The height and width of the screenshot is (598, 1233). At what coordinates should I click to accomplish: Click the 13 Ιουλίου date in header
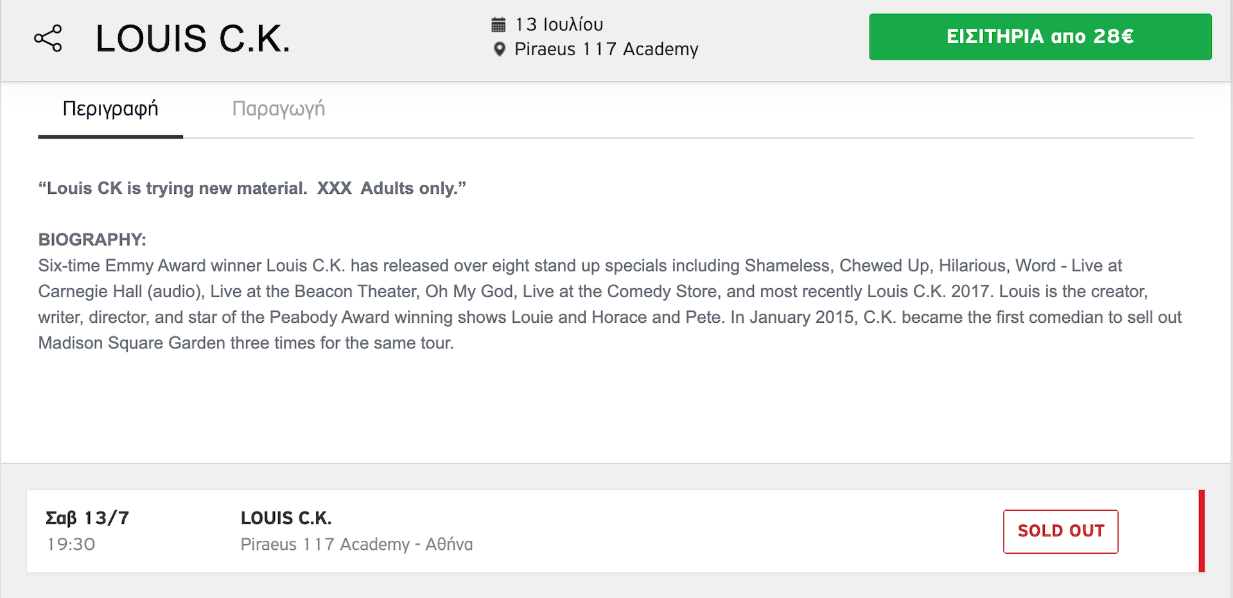click(x=559, y=25)
